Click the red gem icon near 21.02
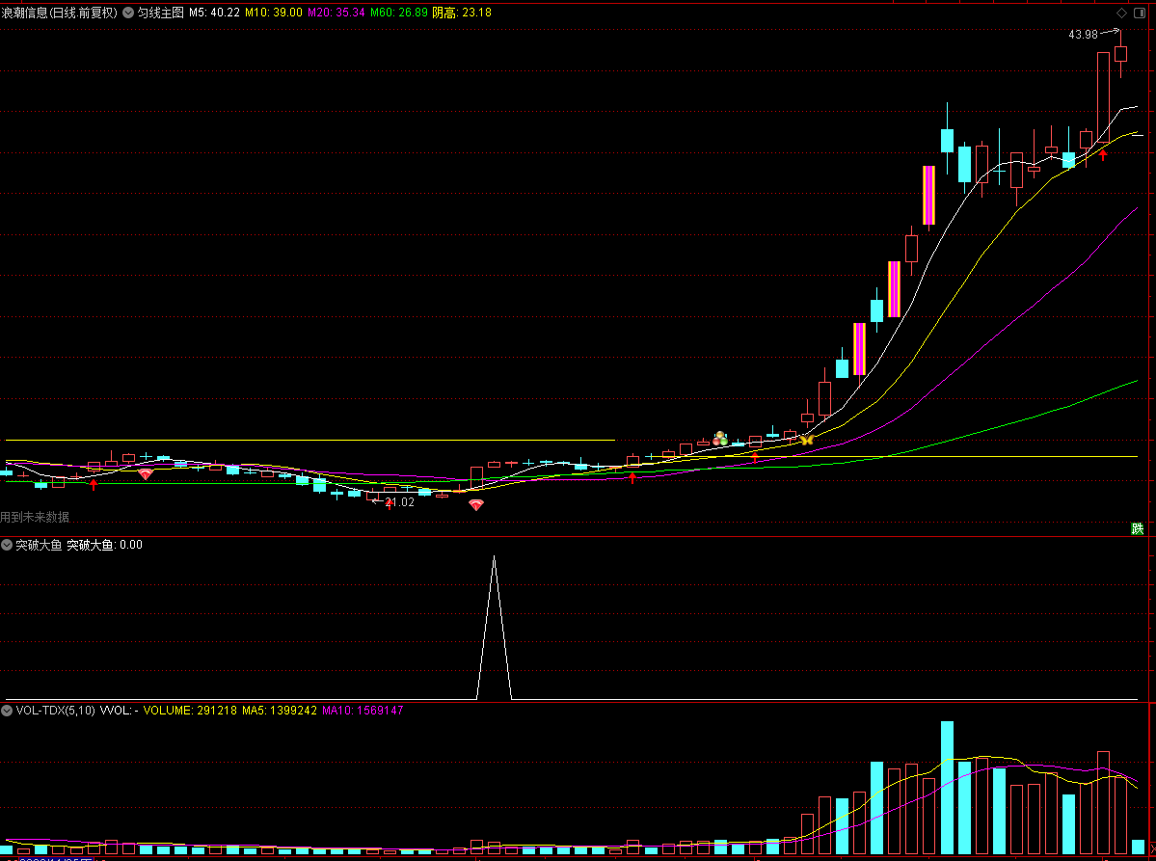This screenshot has height=861, width=1156. click(476, 505)
